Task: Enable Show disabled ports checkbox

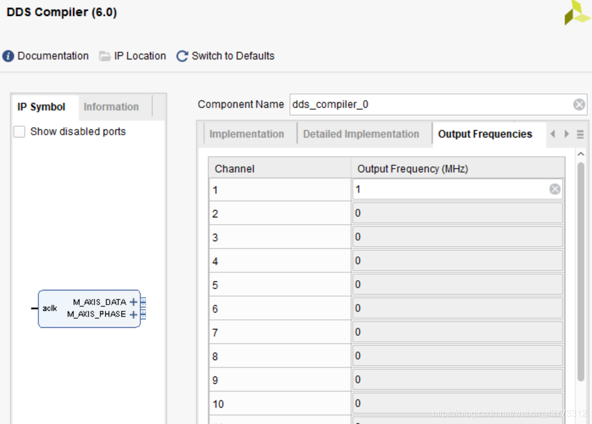Action: pyautogui.click(x=19, y=132)
